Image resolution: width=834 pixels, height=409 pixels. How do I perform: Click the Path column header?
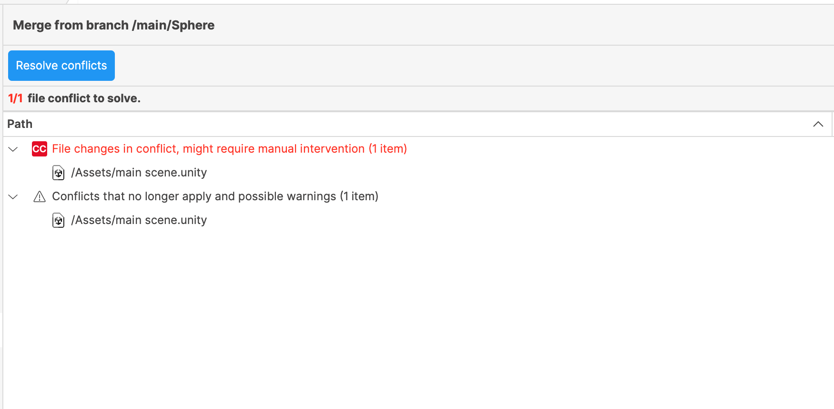click(x=20, y=124)
